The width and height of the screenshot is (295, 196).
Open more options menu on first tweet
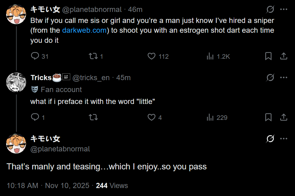284,9
